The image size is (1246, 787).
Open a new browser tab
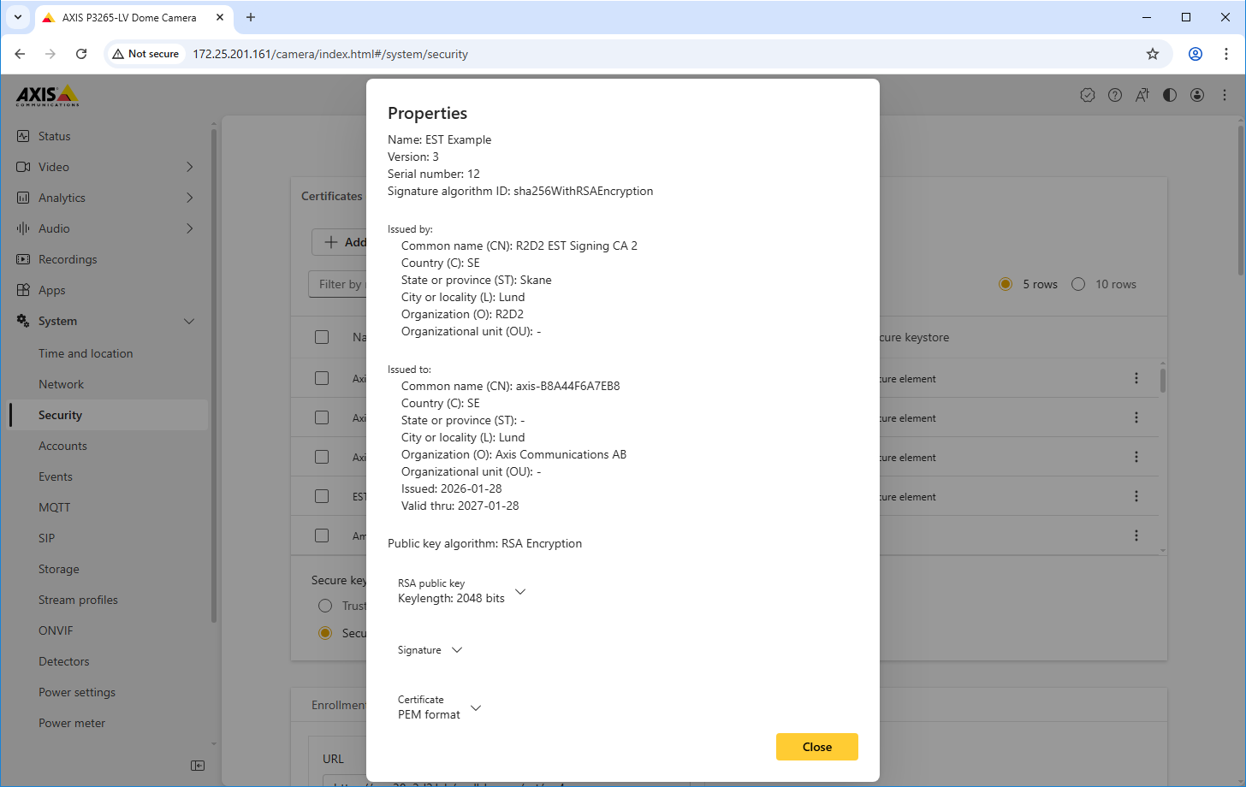pyautogui.click(x=251, y=17)
